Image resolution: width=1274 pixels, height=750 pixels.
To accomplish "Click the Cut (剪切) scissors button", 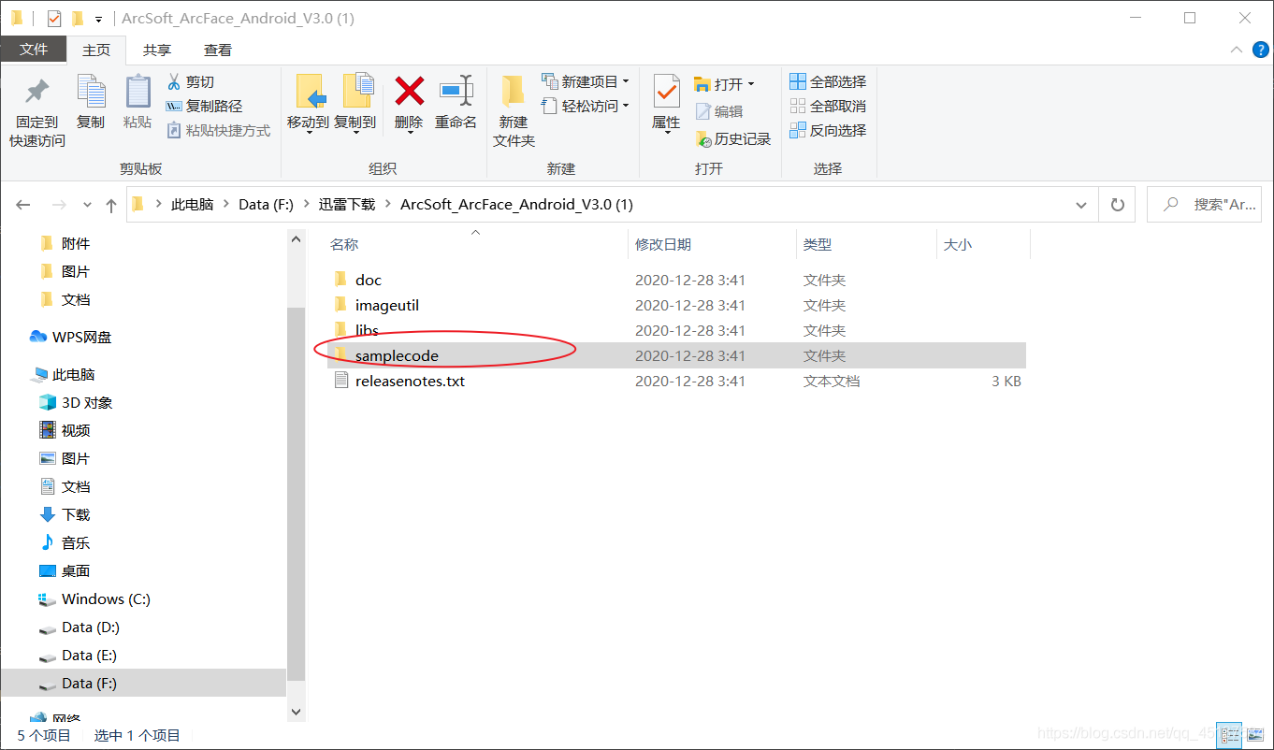I will click(191, 82).
